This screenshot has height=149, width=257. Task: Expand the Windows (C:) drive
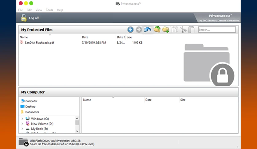(x=22, y=119)
